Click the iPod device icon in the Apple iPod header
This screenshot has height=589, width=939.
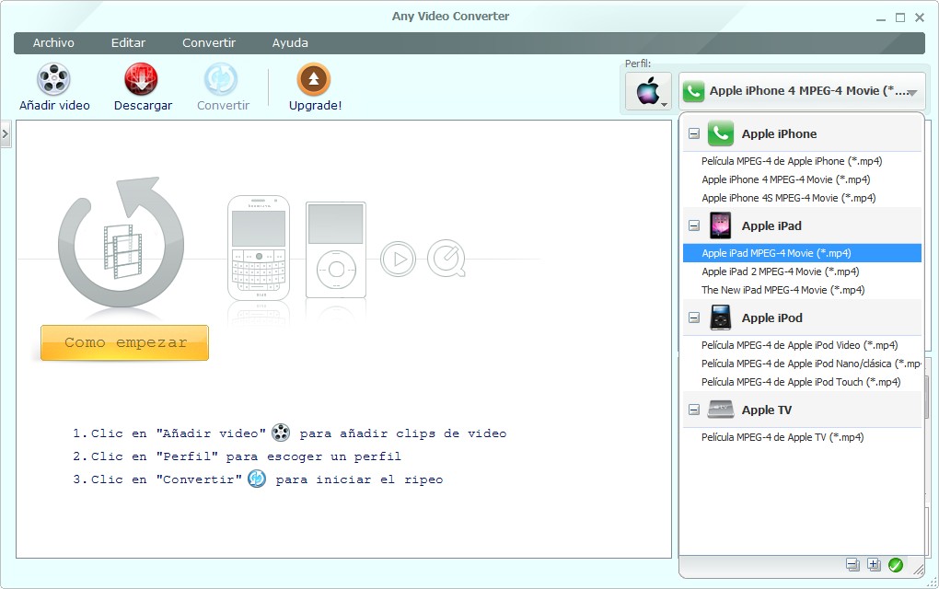click(721, 318)
